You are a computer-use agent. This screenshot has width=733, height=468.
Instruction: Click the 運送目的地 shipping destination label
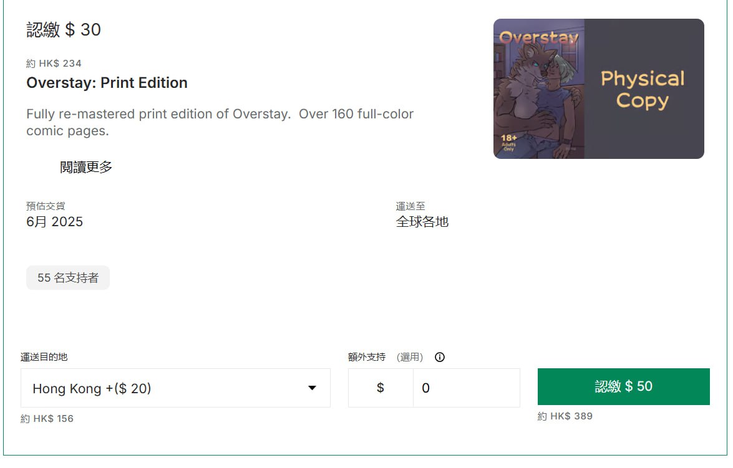point(44,357)
